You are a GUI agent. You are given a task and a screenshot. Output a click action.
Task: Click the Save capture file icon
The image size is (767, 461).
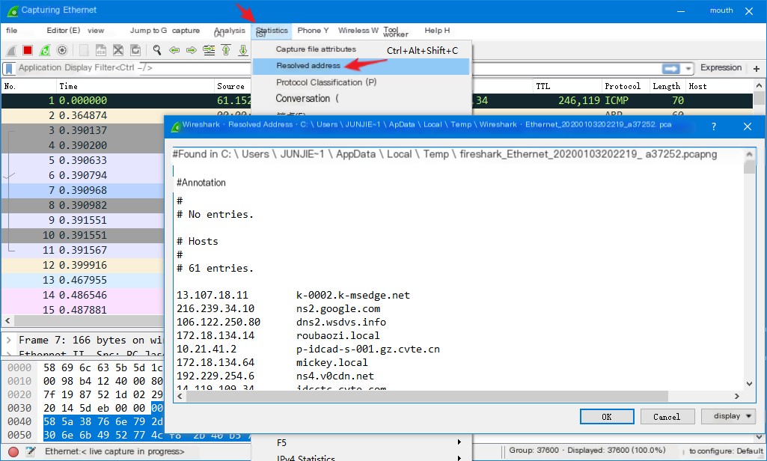(x=101, y=50)
